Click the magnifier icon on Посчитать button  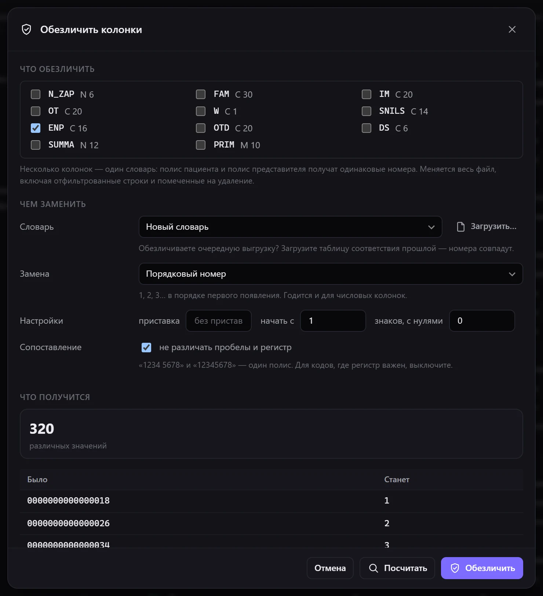pyautogui.click(x=373, y=568)
